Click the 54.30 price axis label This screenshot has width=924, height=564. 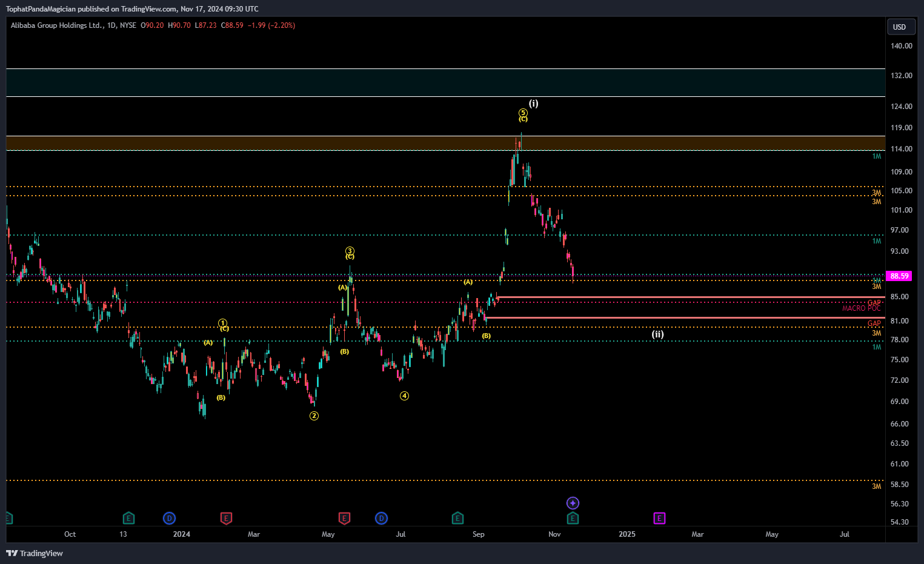pyautogui.click(x=899, y=522)
